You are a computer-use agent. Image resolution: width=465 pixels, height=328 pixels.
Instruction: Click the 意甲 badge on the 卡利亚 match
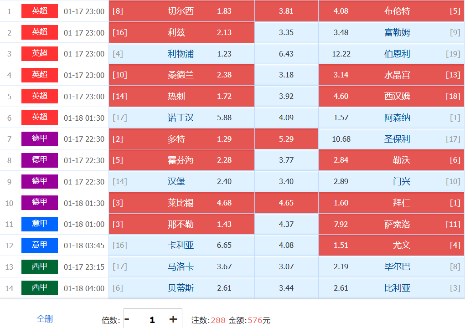click(40, 245)
